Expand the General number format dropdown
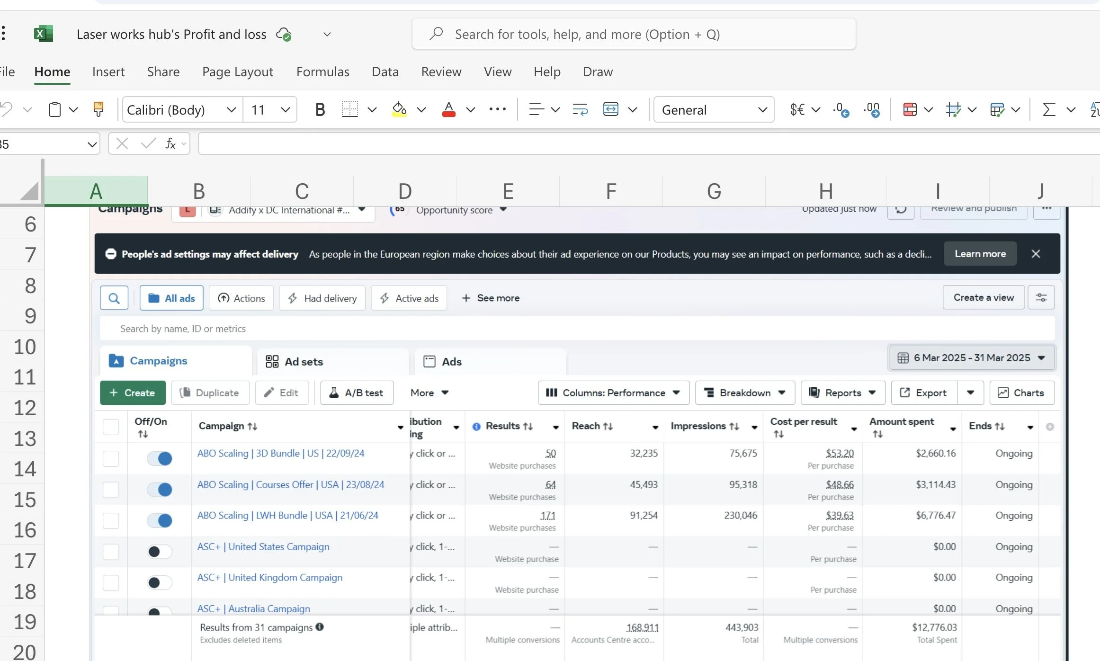This screenshot has width=1100, height=661. click(x=762, y=110)
